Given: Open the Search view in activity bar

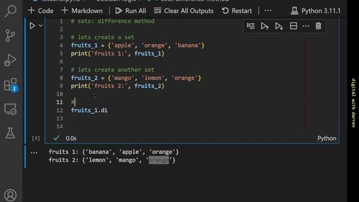Looking at the screenshot, I should 10,11.
